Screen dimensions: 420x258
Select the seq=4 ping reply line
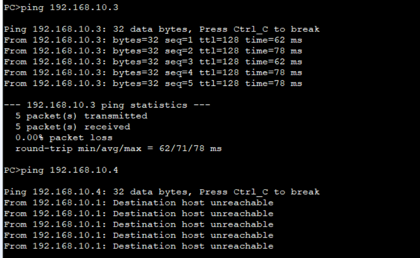(153, 73)
